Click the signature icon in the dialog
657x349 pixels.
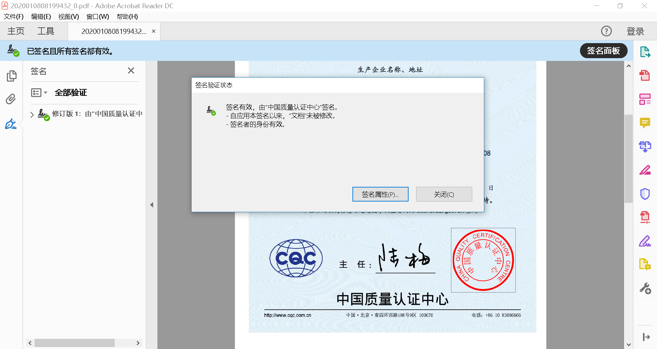211,111
